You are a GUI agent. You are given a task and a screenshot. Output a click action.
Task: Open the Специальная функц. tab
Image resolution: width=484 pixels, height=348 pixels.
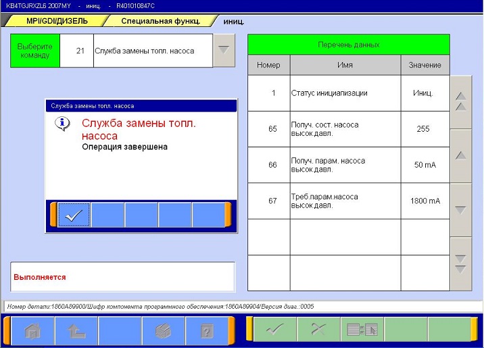click(x=160, y=21)
